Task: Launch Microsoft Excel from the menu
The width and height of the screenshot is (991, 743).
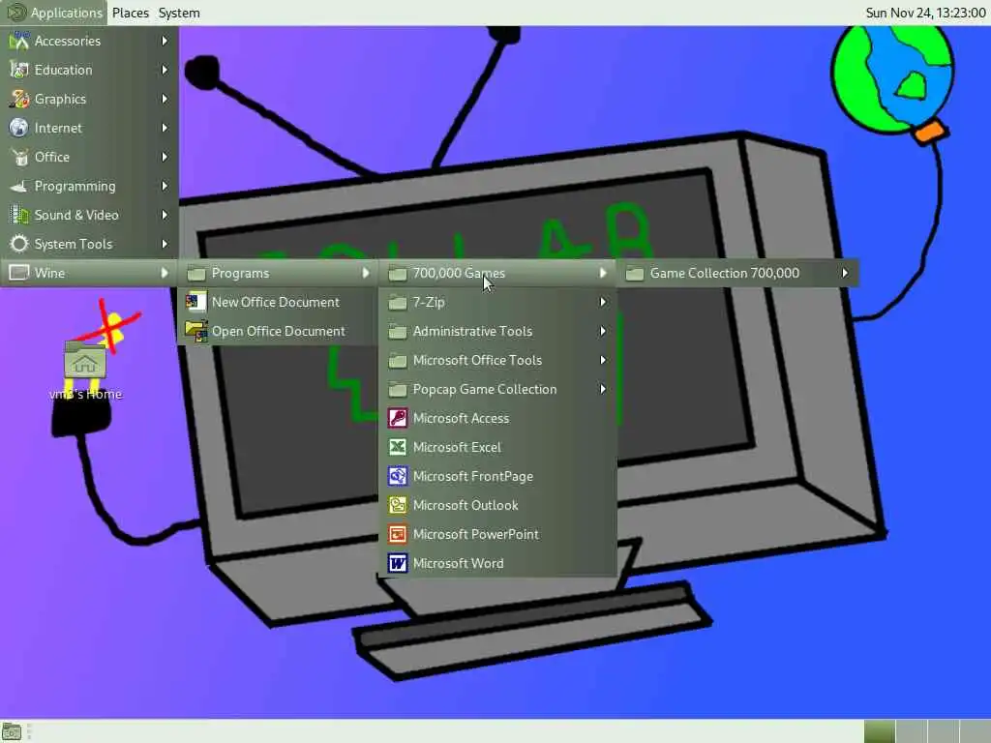Action: pyautogui.click(x=497, y=447)
